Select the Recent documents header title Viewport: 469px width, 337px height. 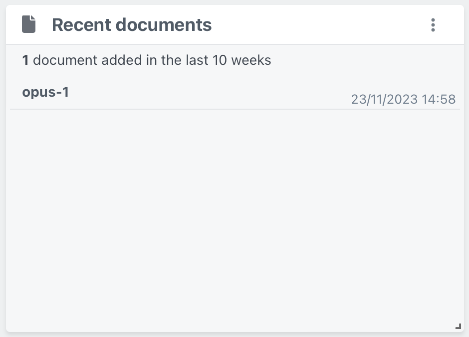point(132,24)
